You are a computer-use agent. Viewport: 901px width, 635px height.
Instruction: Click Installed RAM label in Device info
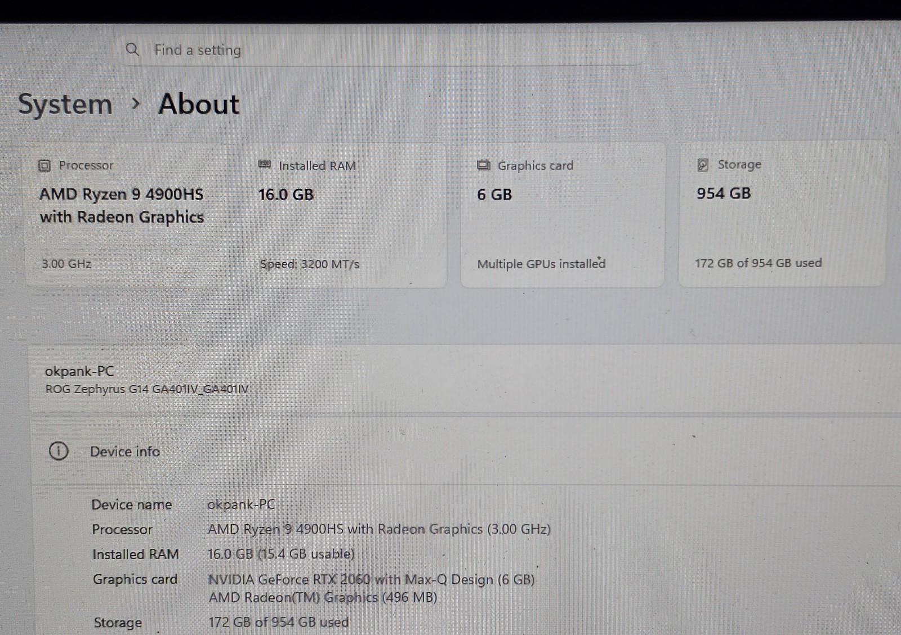136,554
